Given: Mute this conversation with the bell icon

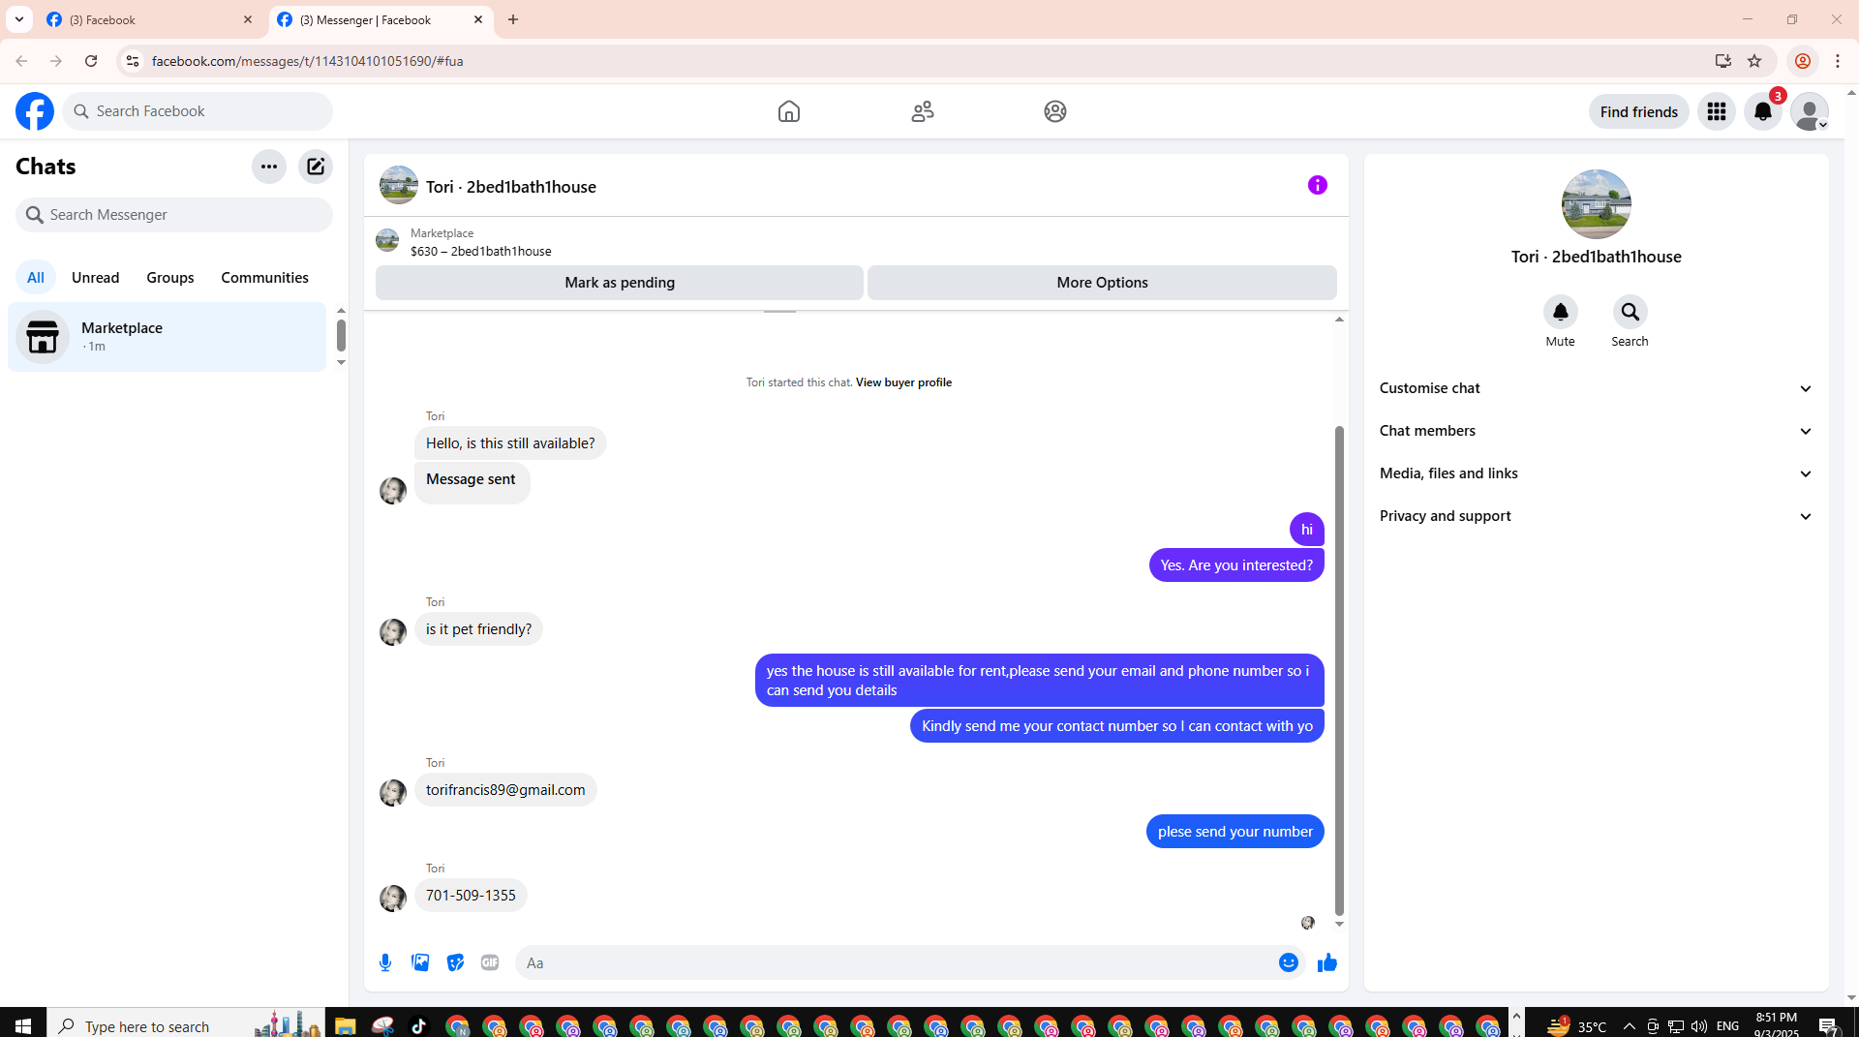Looking at the screenshot, I should click(x=1561, y=312).
